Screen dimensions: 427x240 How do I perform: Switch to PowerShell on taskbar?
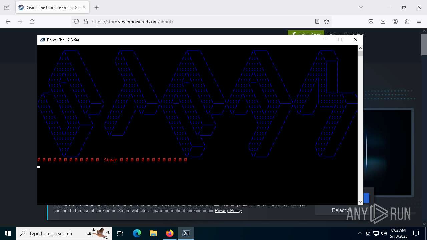[x=186, y=233]
